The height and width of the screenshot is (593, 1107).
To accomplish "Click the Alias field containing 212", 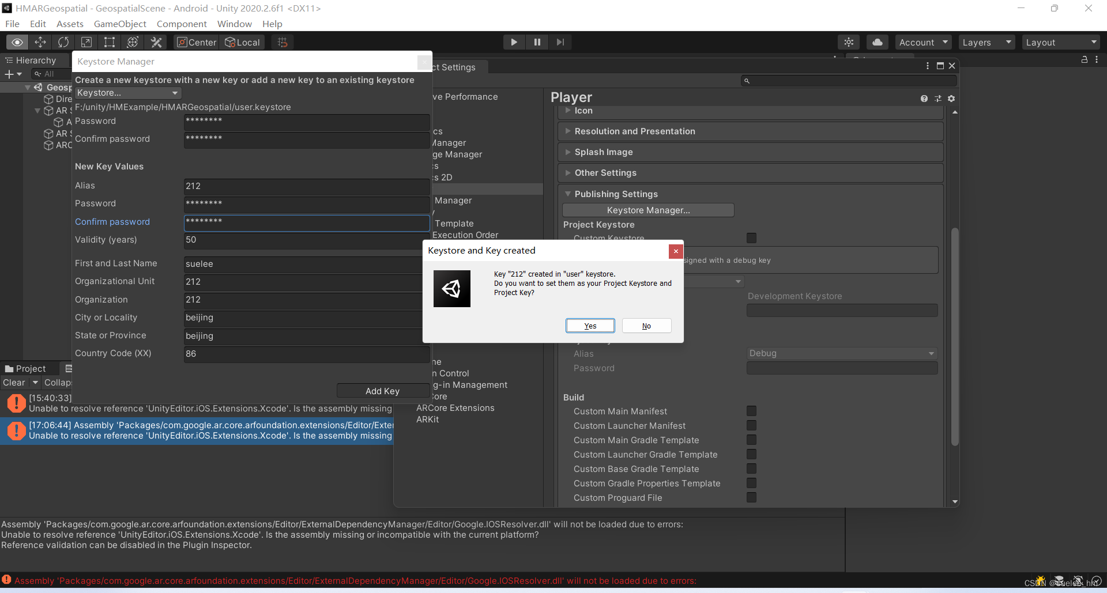I will pos(307,186).
